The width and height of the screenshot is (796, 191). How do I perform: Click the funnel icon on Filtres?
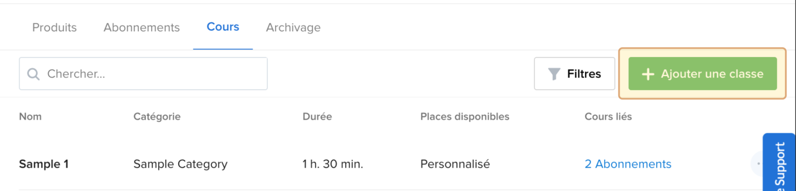point(554,74)
